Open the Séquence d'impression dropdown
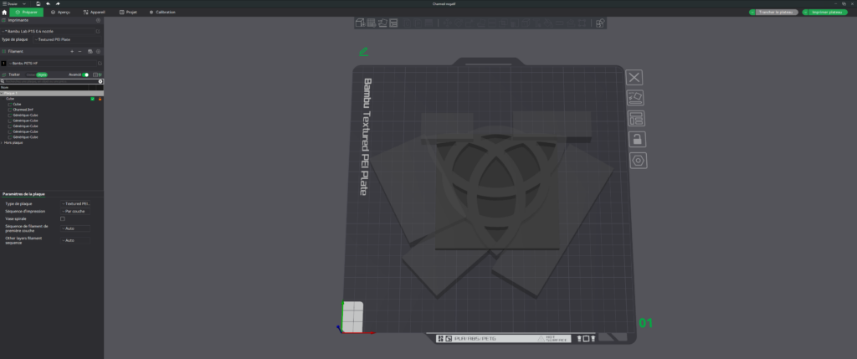This screenshot has height=359, width=857. pos(75,211)
